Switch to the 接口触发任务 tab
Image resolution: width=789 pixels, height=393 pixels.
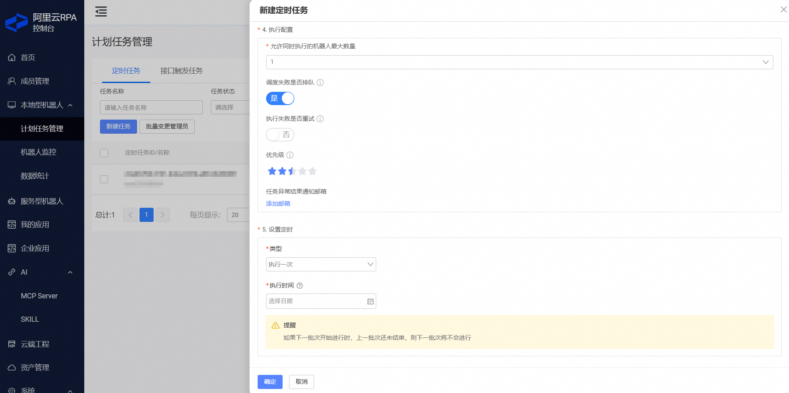(x=181, y=71)
